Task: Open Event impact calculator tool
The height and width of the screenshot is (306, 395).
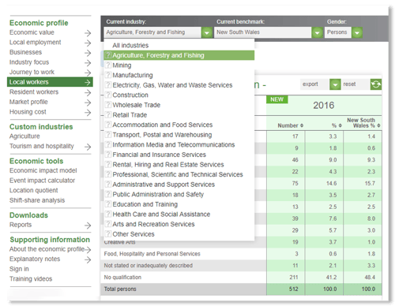Action: [42, 181]
